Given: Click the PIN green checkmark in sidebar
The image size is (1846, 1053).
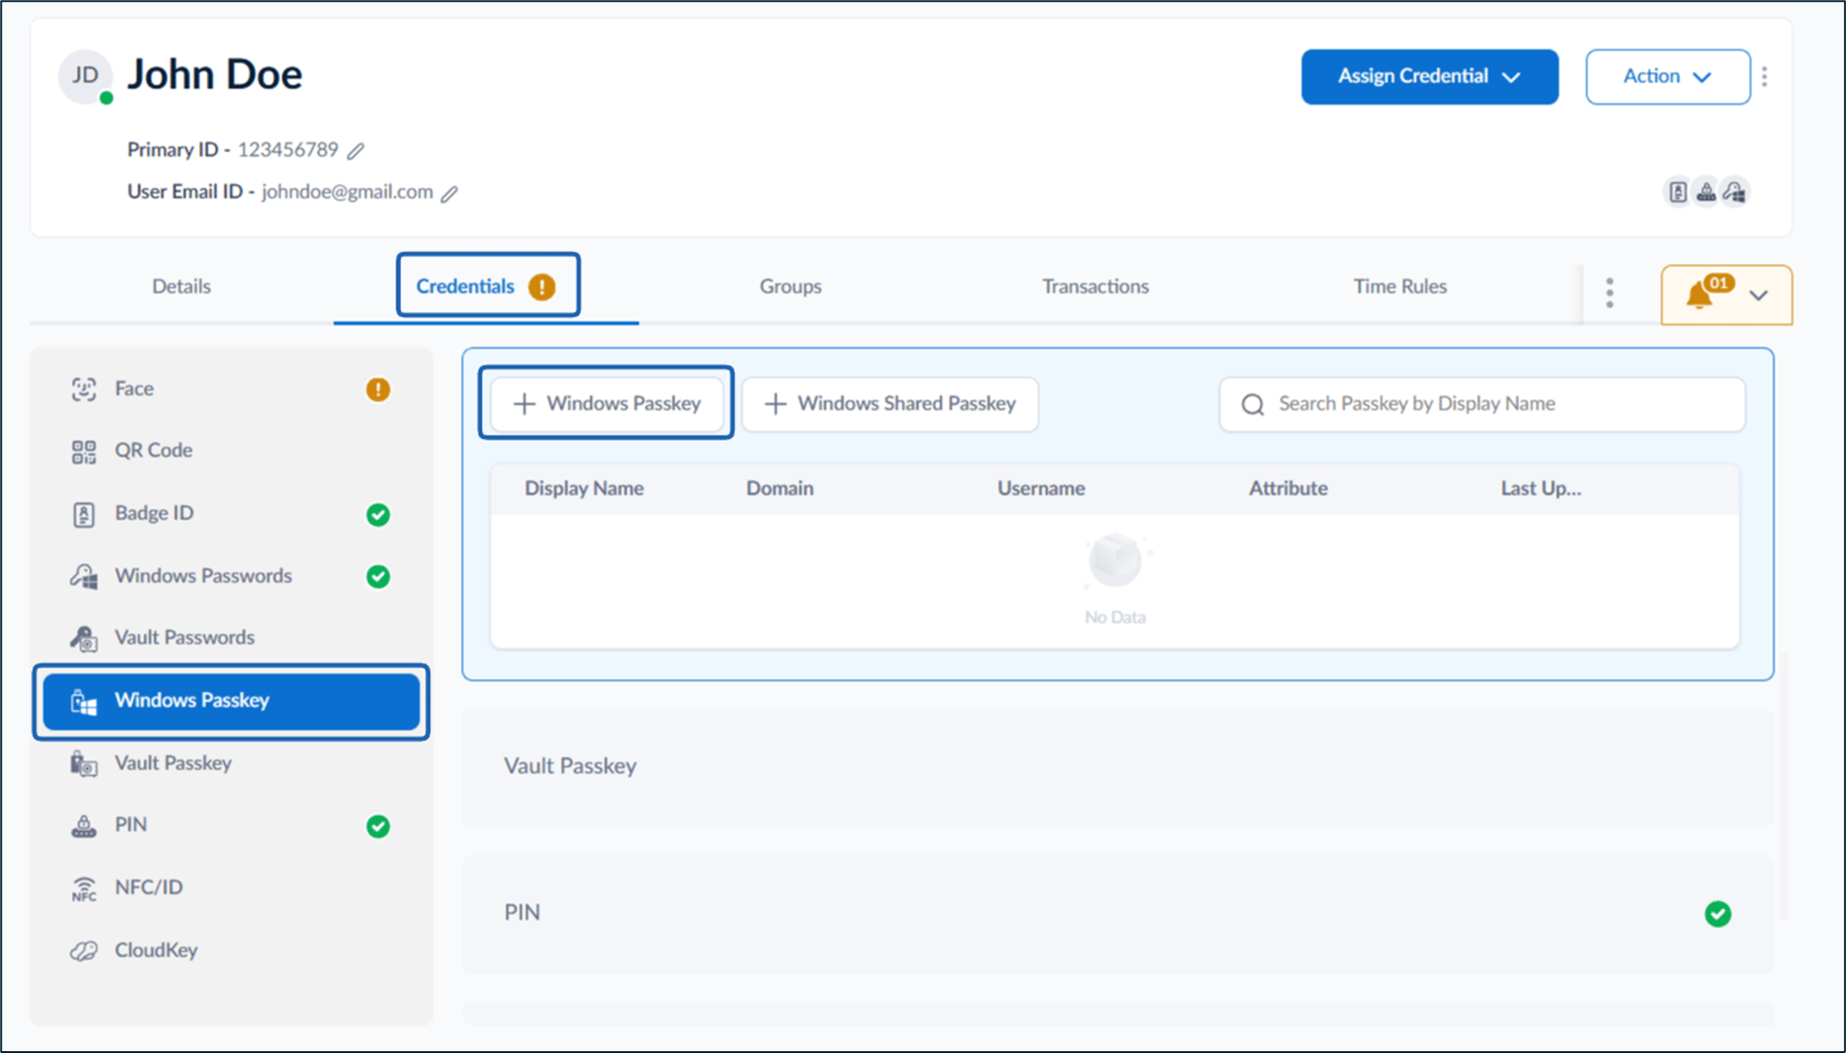Looking at the screenshot, I should click(378, 825).
